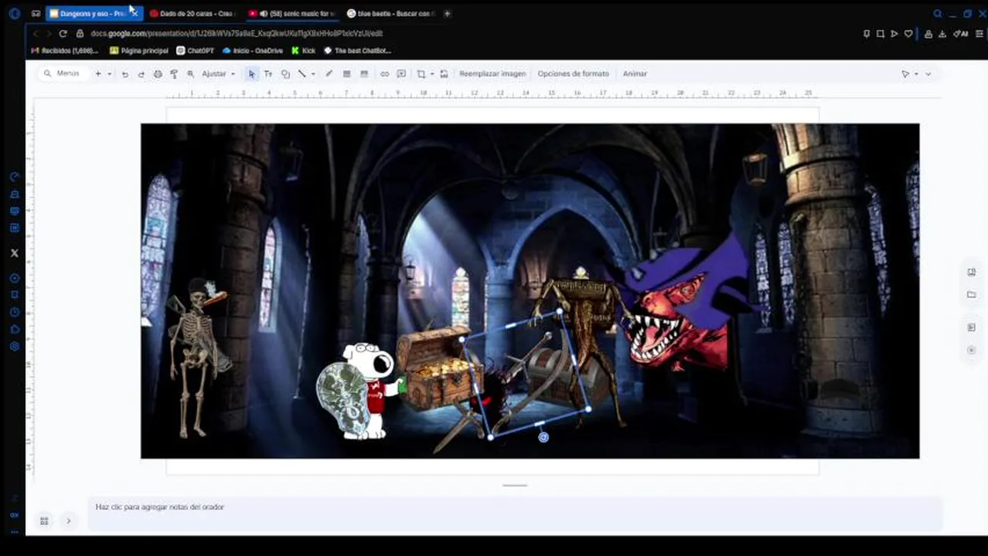The width and height of the screenshot is (988, 556).
Task: Click the heart bookmark icon in address bar
Action: [908, 34]
